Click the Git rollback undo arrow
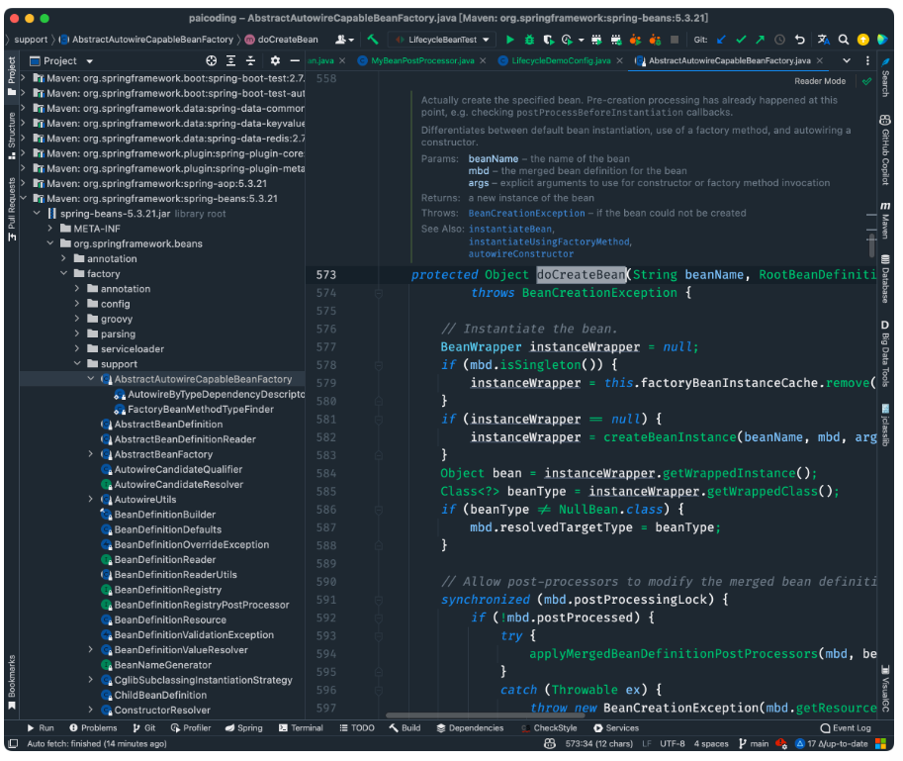903x761 pixels. point(800,40)
